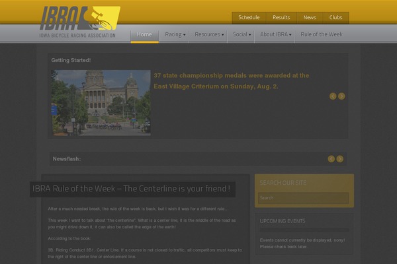Open Rule of the Week page

[322, 34]
